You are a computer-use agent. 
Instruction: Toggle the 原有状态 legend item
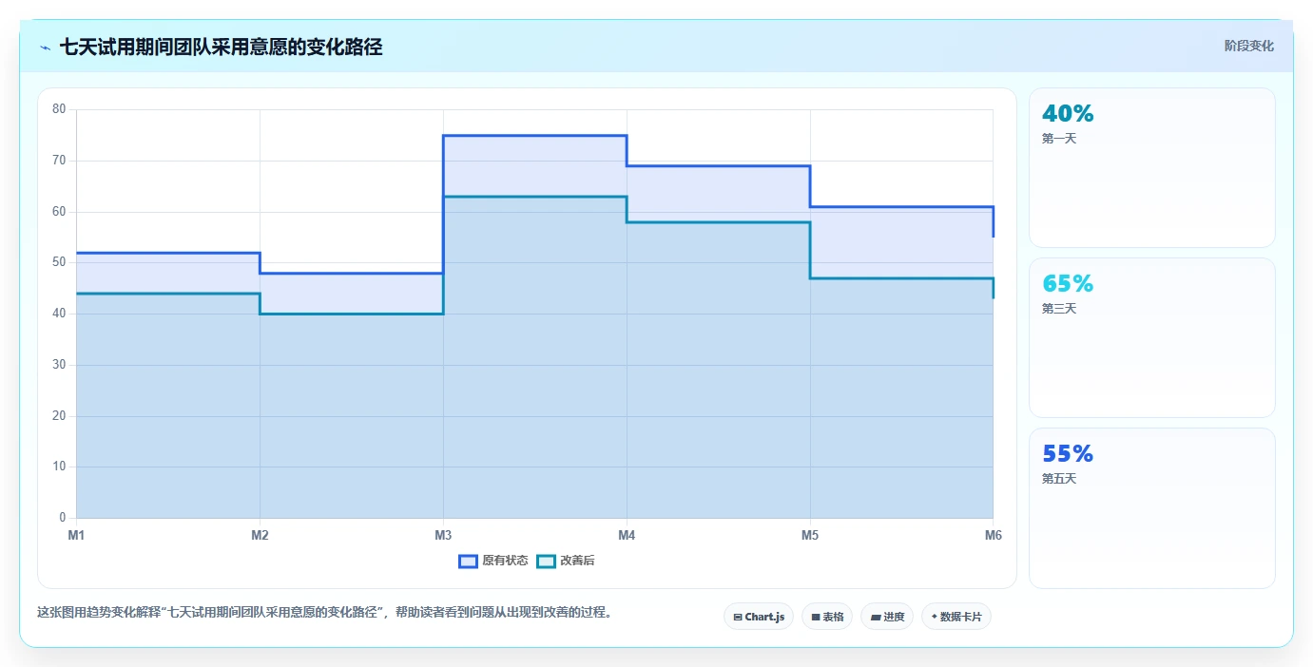pyautogui.click(x=493, y=561)
